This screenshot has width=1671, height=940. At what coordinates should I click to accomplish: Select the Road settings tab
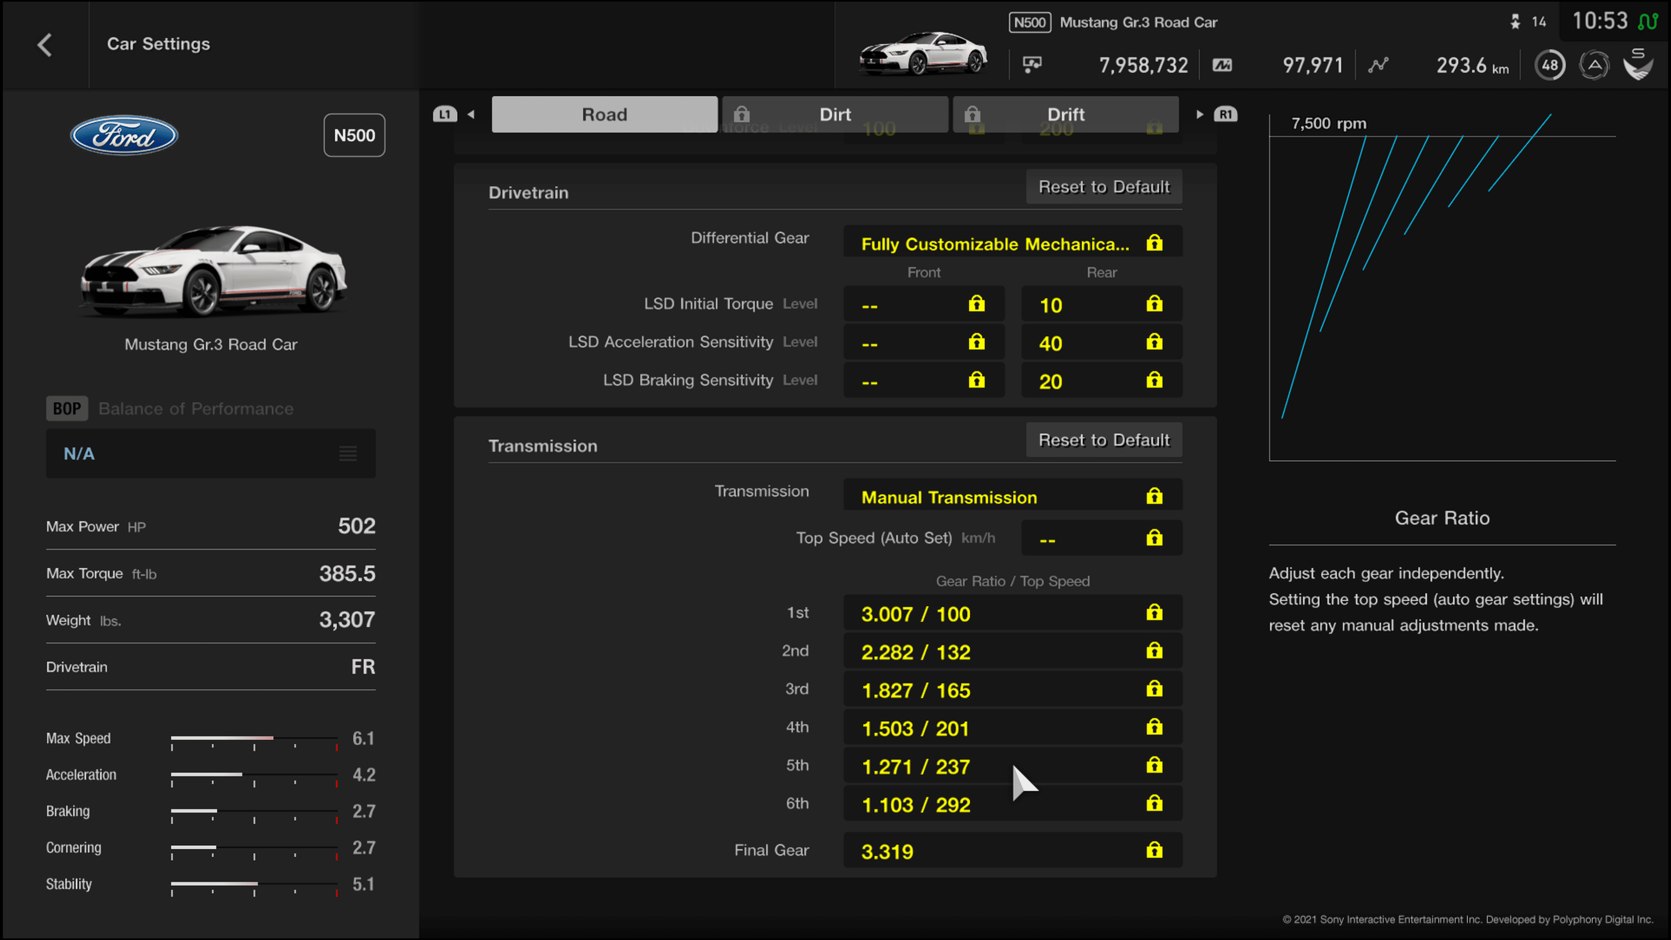pos(604,114)
